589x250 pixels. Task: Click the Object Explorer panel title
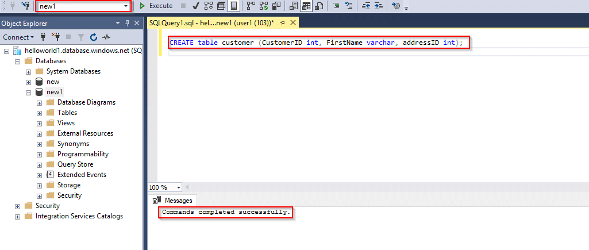tap(24, 24)
